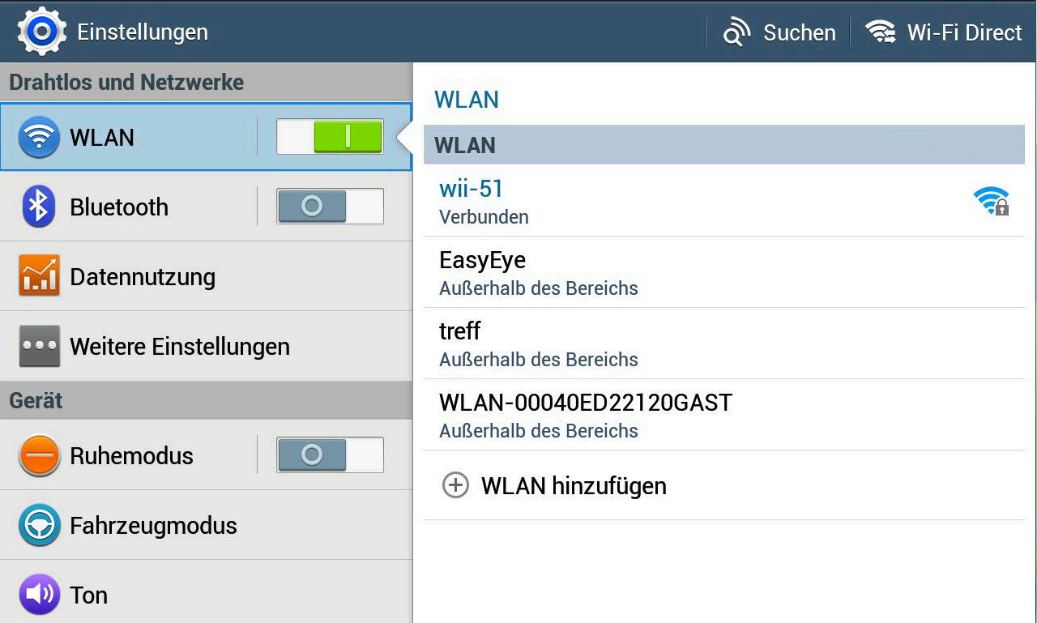Open Wi-Fi Direct
The height and width of the screenshot is (623, 1037).
(944, 32)
